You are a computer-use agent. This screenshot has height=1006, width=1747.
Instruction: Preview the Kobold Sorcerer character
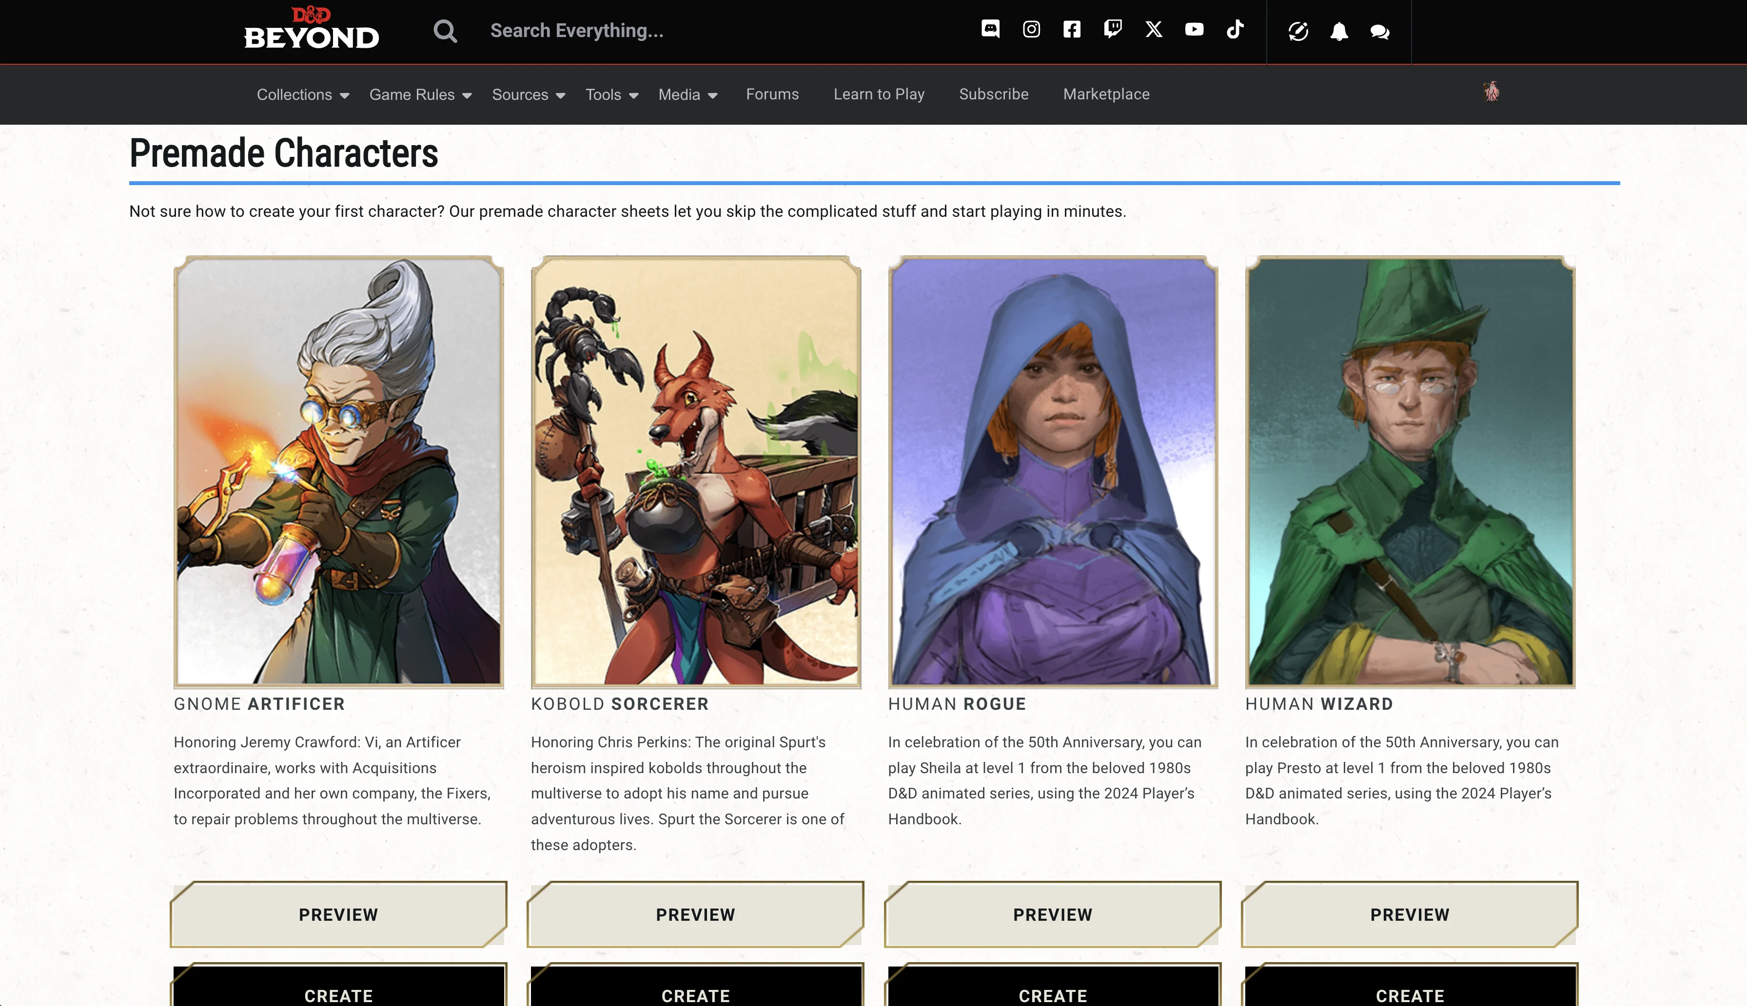[x=695, y=914]
